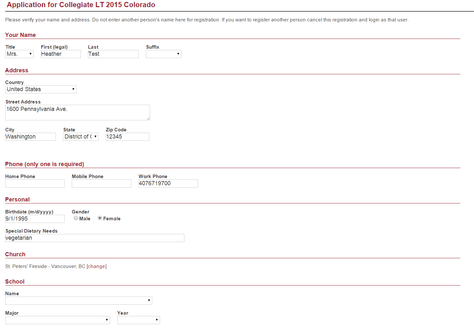Image resolution: width=474 pixels, height=328 pixels.
Task: Open the Title dropdown showing Mrs.
Action: click(x=19, y=54)
